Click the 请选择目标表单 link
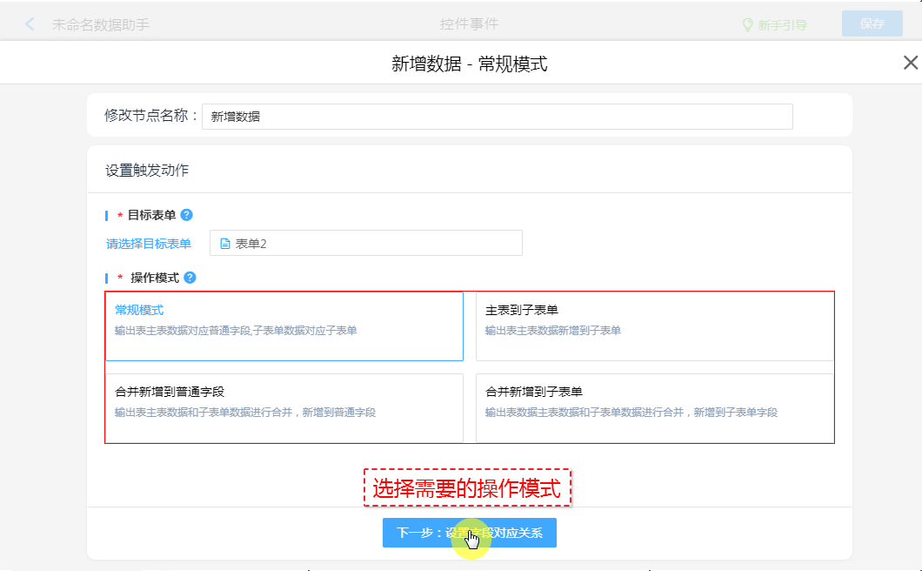The width and height of the screenshot is (922, 571). click(149, 244)
